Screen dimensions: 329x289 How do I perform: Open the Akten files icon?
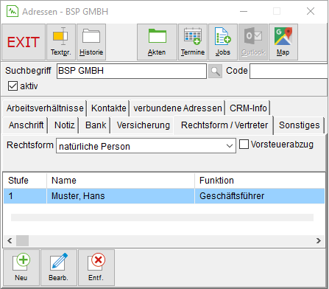pos(157,42)
